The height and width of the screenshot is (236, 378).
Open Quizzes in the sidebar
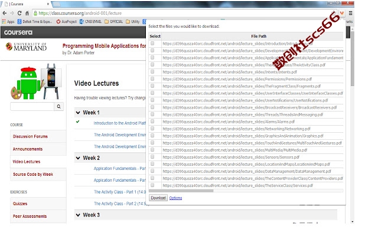(x=20, y=204)
